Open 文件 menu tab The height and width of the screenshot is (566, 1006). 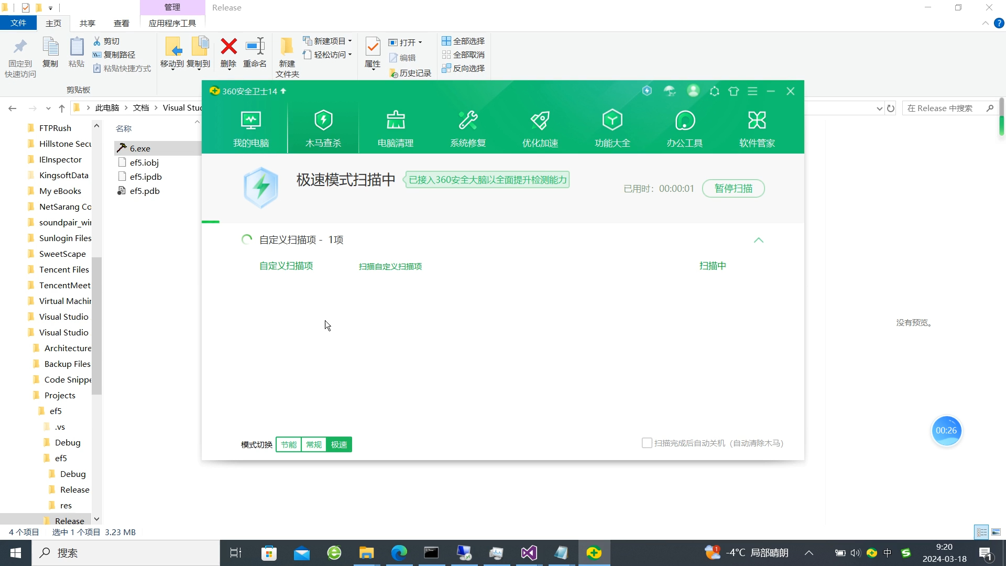(x=18, y=23)
